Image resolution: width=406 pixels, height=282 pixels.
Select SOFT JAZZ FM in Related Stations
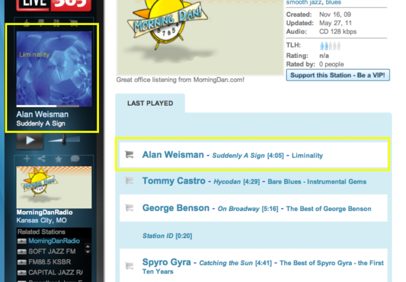52,251
